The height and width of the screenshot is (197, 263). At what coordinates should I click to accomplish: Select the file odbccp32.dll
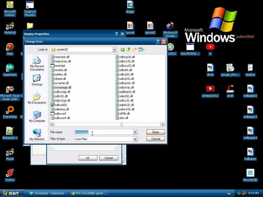(125, 57)
